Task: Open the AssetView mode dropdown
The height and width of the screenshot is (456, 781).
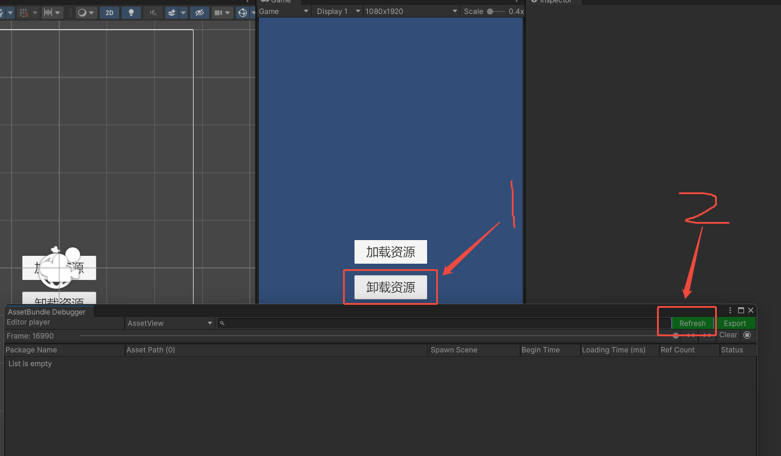Action: (x=170, y=323)
